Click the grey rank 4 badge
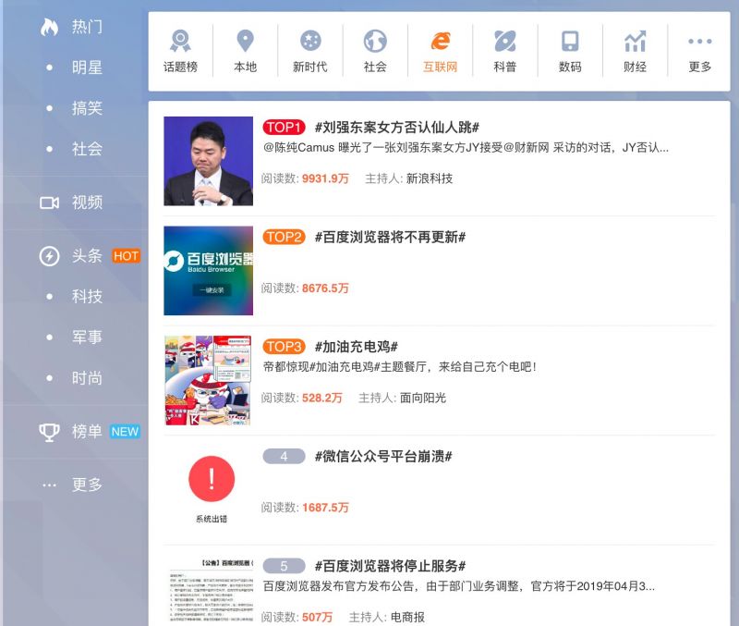Screen dimensions: 739x626 pos(284,456)
